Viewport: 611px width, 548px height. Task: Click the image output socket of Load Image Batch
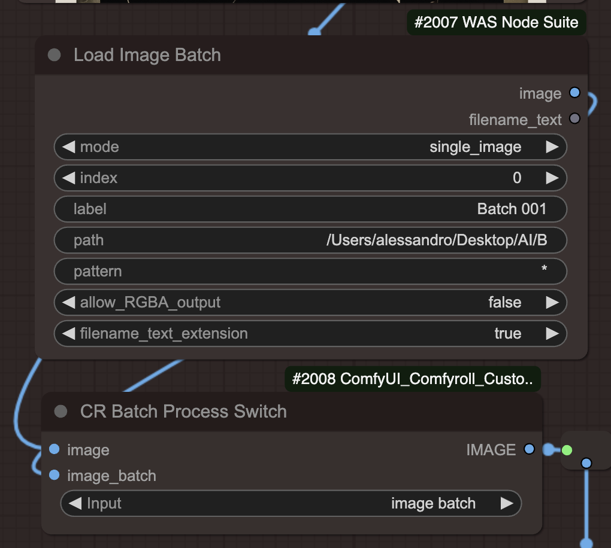[x=574, y=93]
